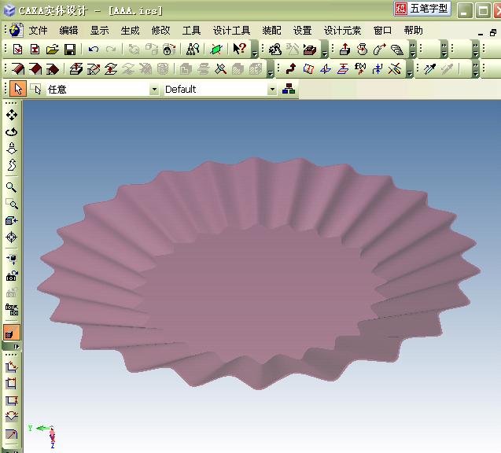The image size is (501, 453).
Task: Select the pan view four-arrow tool
Action: (x=12, y=115)
